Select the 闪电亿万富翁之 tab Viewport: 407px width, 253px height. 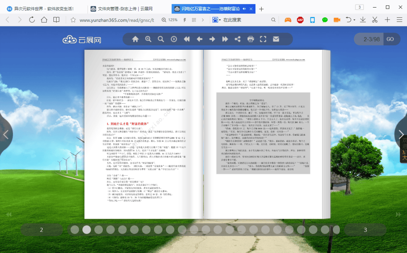[x=210, y=9]
